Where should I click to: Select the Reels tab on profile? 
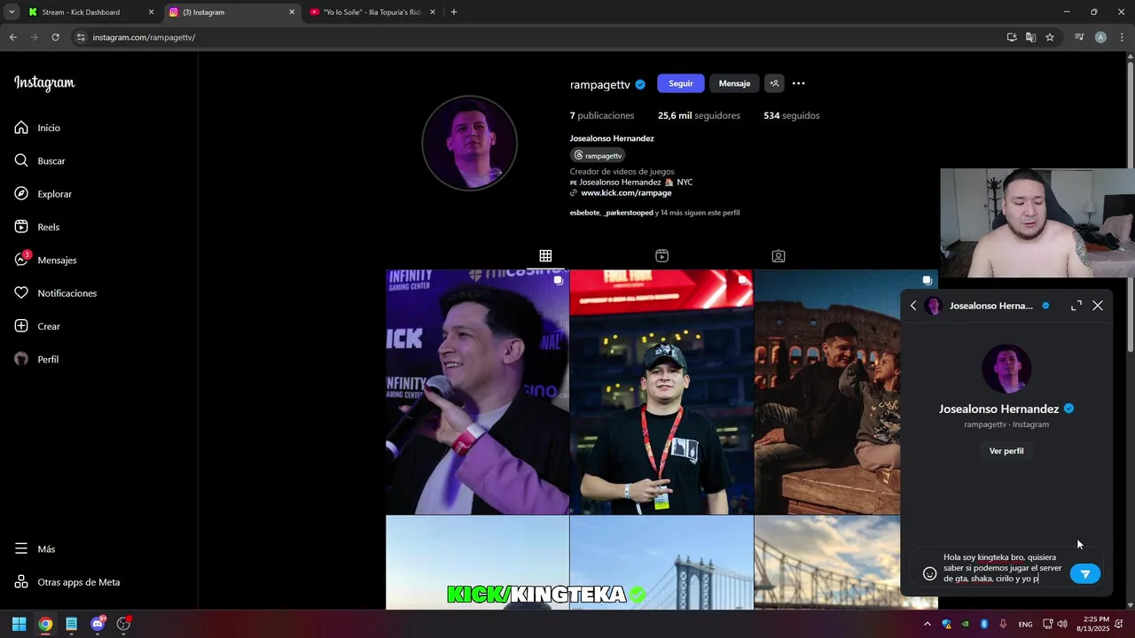tap(661, 256)
